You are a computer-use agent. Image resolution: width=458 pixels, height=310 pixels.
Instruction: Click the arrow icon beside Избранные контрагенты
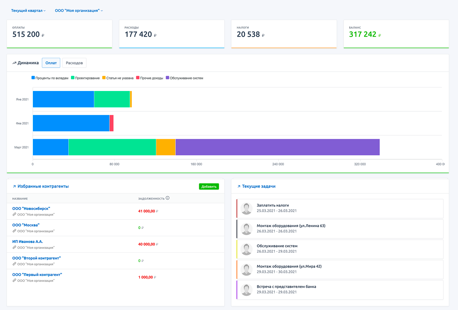(x=14, y=187)
